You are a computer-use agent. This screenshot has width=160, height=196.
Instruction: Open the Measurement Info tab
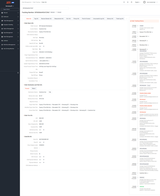[x=59, y=19]
